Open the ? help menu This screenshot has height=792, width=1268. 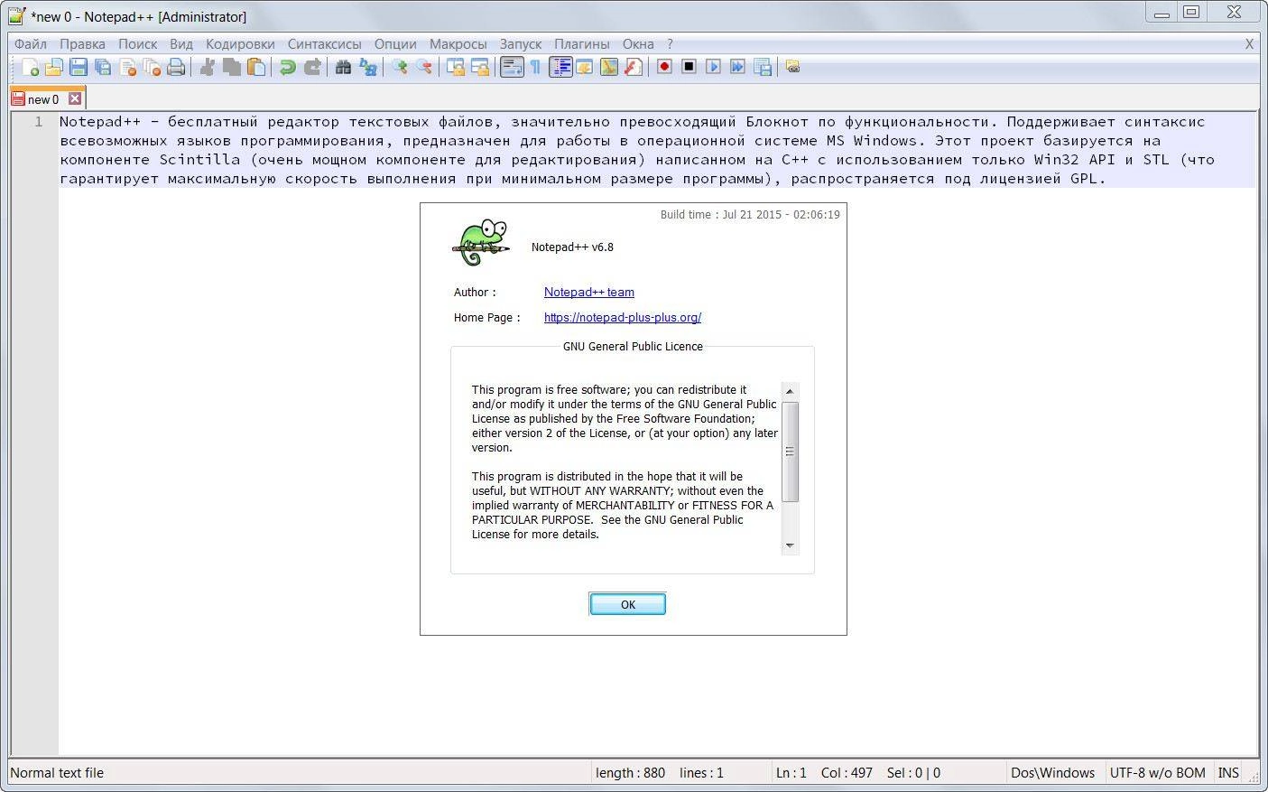coord(670,43)
